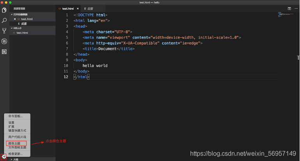Choose 文件图标主题 from the menu

coord(17,147)
